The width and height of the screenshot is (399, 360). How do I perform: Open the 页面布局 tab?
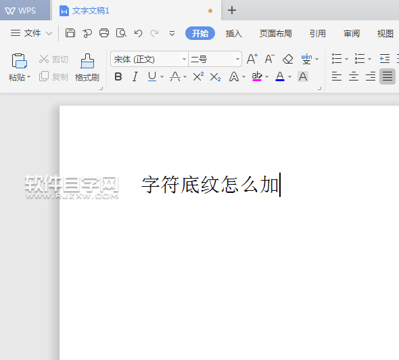point(276,33)
